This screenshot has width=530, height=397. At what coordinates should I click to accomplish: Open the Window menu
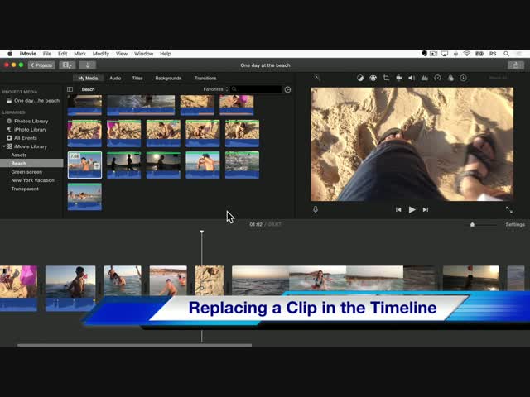(x=143, y=54)
